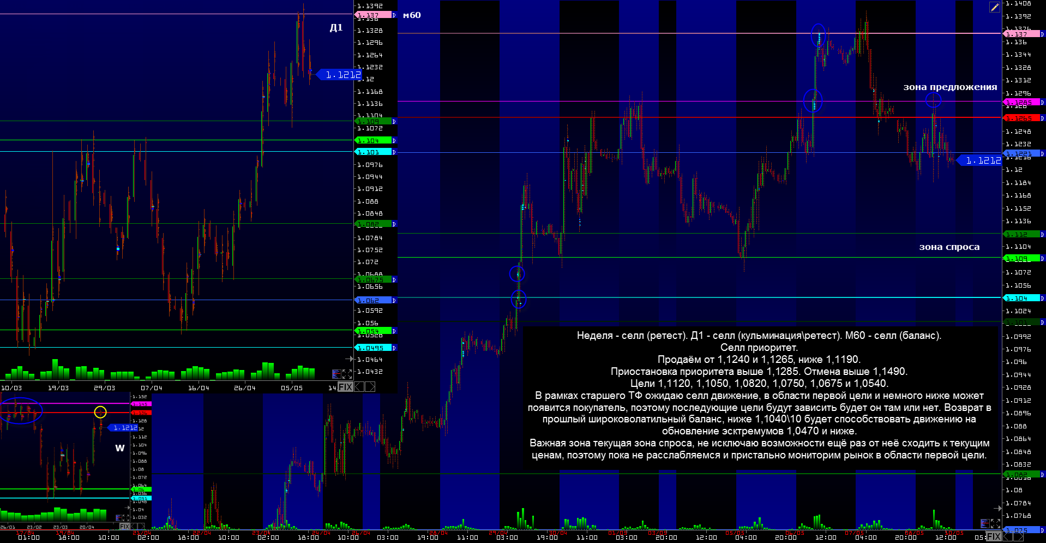Click blue 1.122 level label in M60 chart
The width and height of the screenshot is (1046, 543).
tap(1021, 154)
